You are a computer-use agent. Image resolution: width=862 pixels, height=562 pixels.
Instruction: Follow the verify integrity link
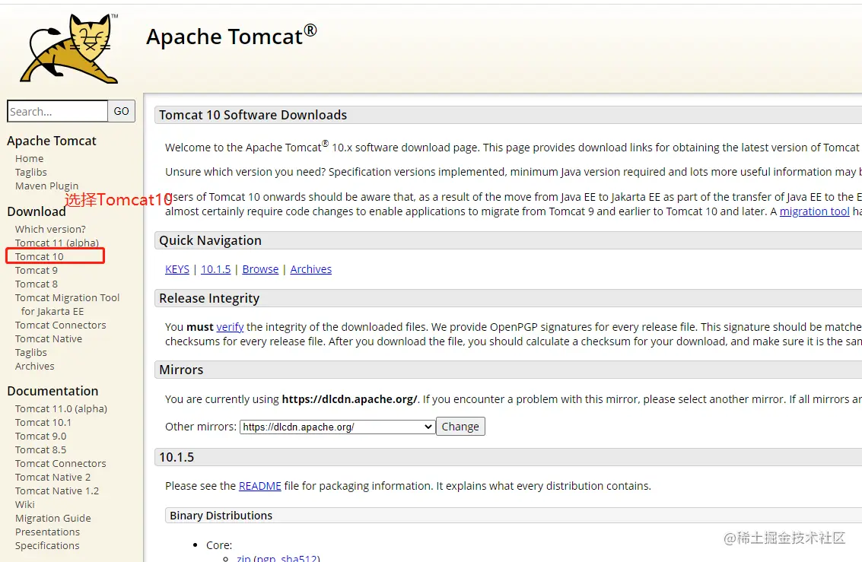[230, 327]
